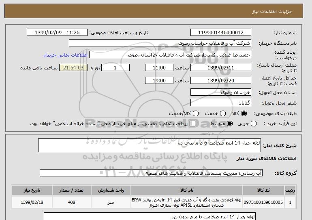
Task: Click the جزئیات اطلاعات نیاز header title
Action: pyautogui.click(x=272, y=11)
